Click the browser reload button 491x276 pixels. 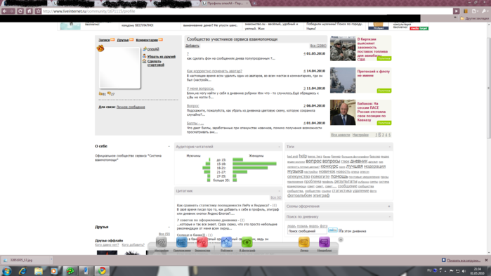(x=20, y=11)
